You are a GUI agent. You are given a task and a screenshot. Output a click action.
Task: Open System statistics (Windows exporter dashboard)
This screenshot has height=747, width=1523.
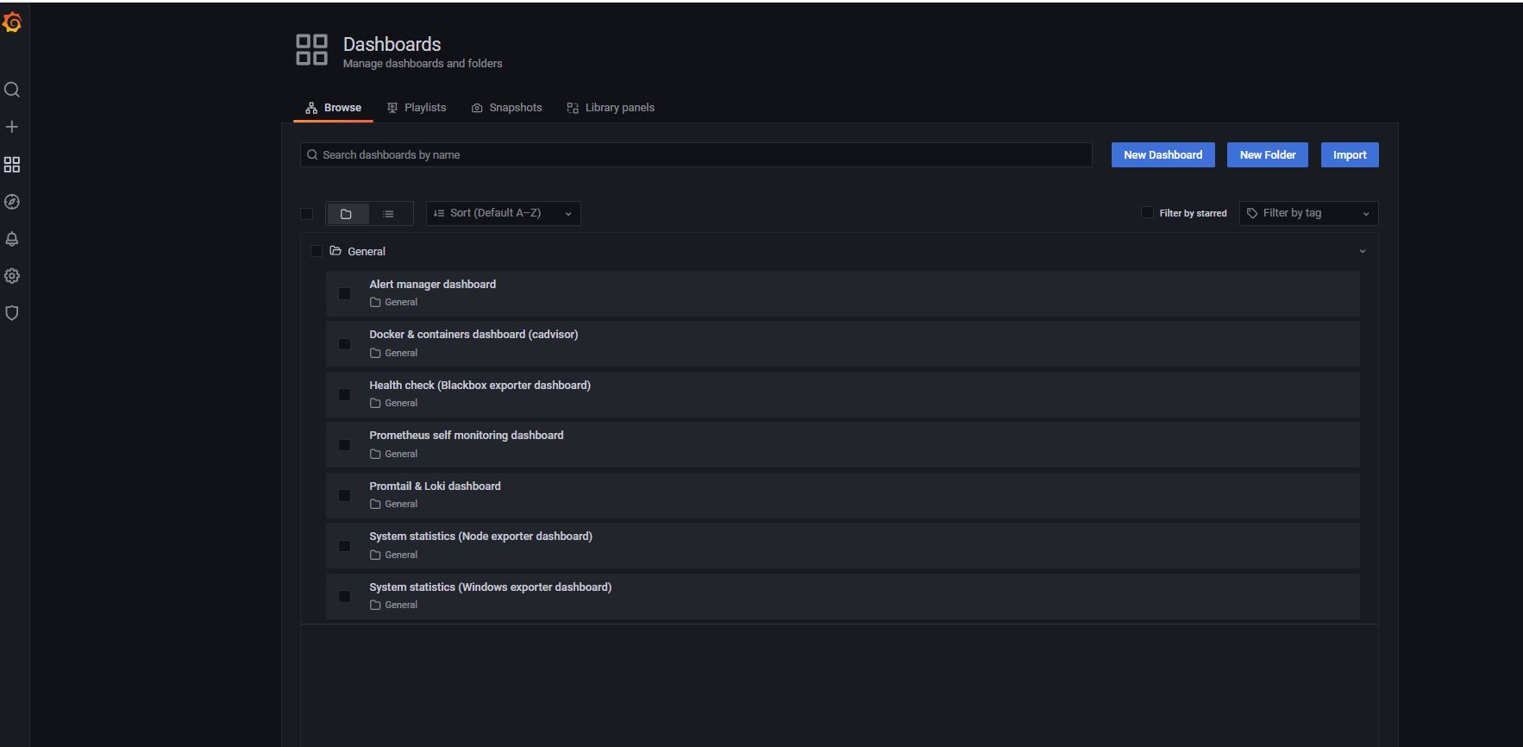tap(490, 587)
